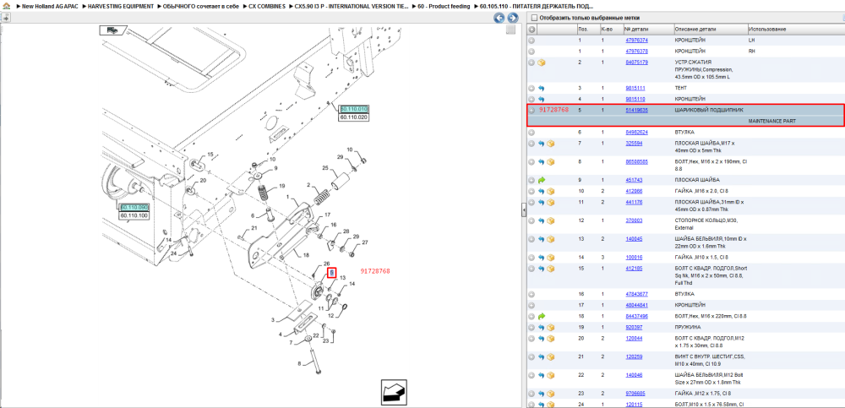Select 'MAINTENANCE PART' usage text

tap(771, 122)
